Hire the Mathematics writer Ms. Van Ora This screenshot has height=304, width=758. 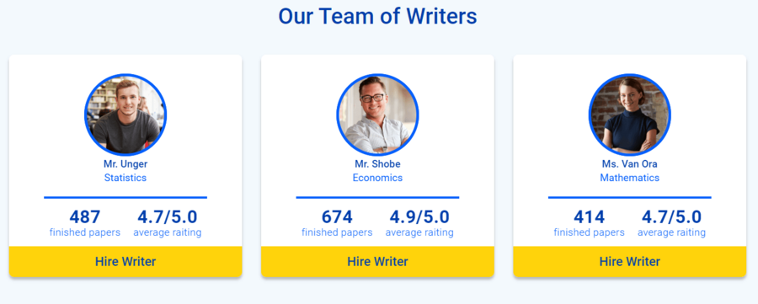(629, 261)
